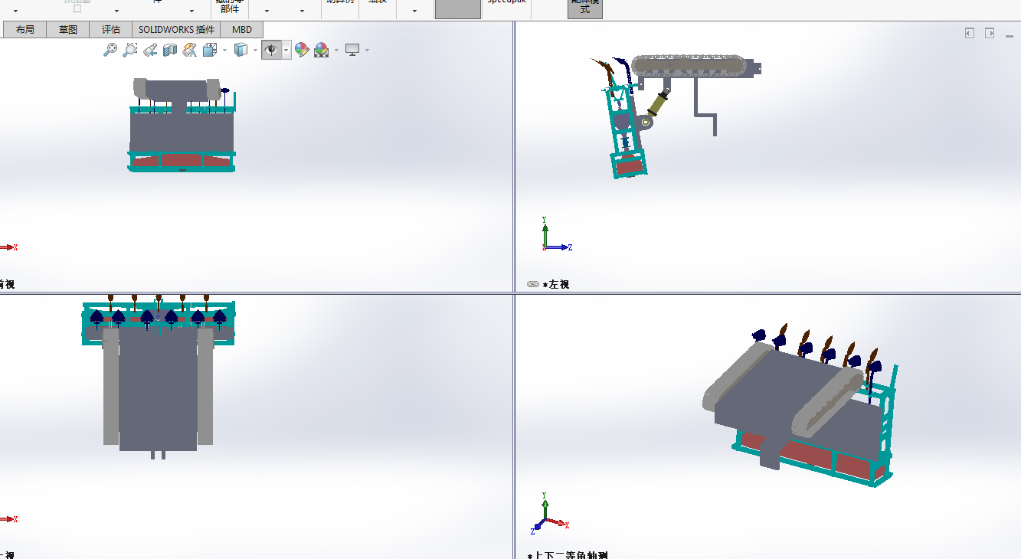Switch to the 草图 tab
The height and width of the screenshot is (559, 1021).
click(68, 30)
